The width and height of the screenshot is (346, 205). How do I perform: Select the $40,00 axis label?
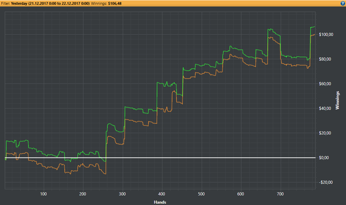pyautogui.click(x=325, y=109)
